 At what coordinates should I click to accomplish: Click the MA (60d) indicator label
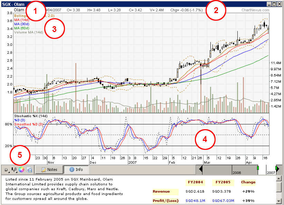pos(21,28)
